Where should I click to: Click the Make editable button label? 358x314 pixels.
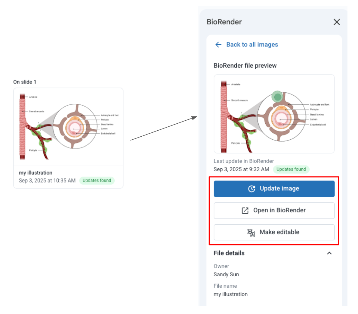(x=279, y=232)
